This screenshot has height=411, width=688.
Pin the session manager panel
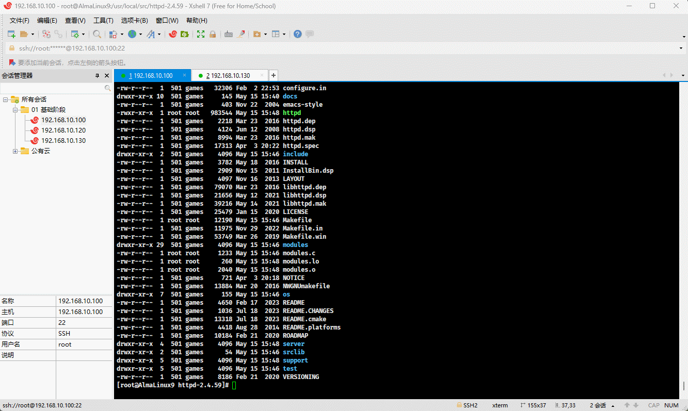(x=97, y=76)
